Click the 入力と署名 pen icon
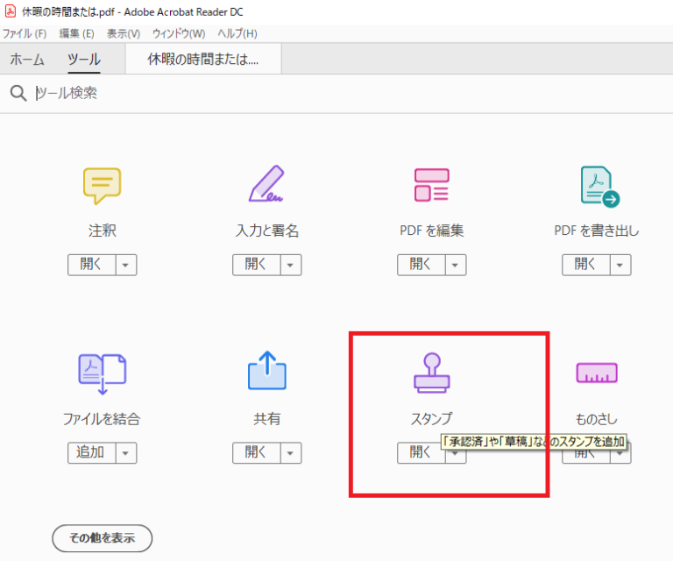Screen dimensions: 673x561 pyautogui.click(x=266, y=184)
